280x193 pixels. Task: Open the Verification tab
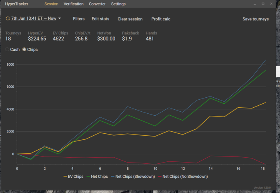74,4
